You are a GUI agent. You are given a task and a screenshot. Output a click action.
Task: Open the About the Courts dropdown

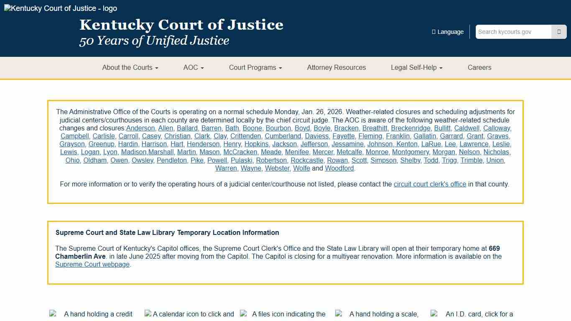pos(130,67)
